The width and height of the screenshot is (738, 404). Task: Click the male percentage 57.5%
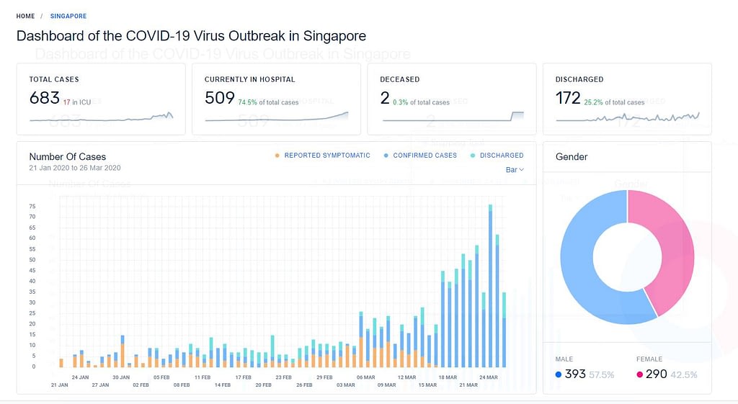tap(602, 375)
